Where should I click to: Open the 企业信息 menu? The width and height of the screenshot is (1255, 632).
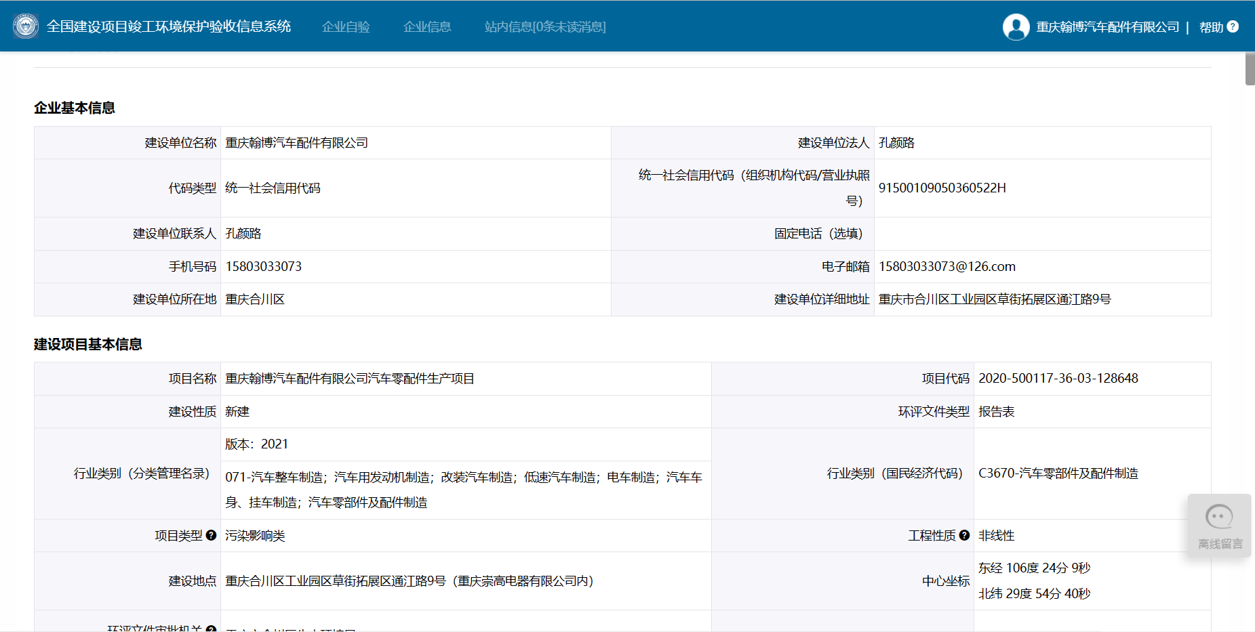click(427, 26)
